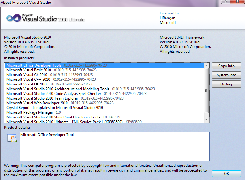Image resolution: width=245 pixels, height=180 pixels.
Task: Select Crystal Reports Templates entry
Action: coord(55,108)
